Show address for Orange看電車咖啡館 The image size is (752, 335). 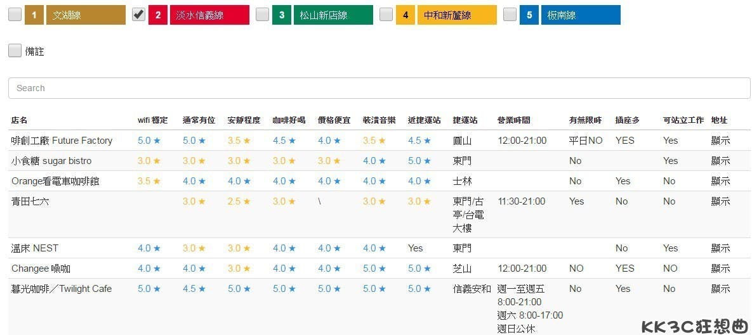point(720,181)
